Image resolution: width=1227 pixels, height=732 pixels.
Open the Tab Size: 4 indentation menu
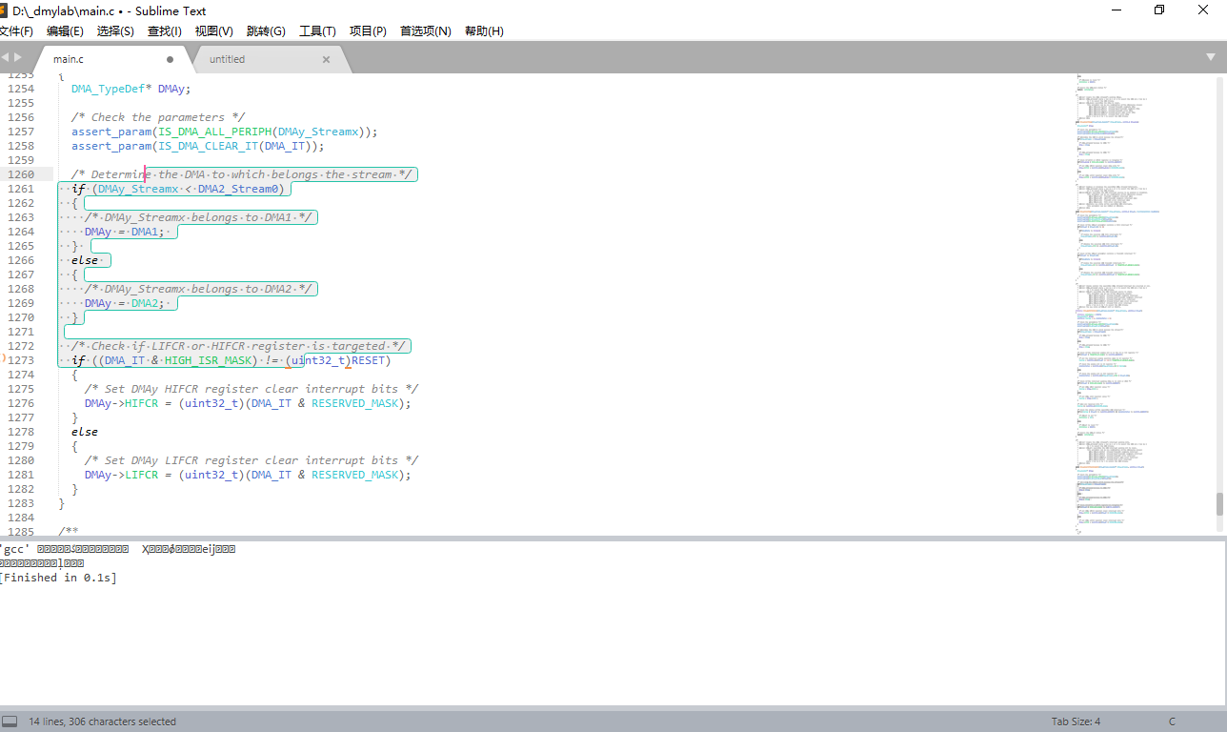pos(1075,722)
